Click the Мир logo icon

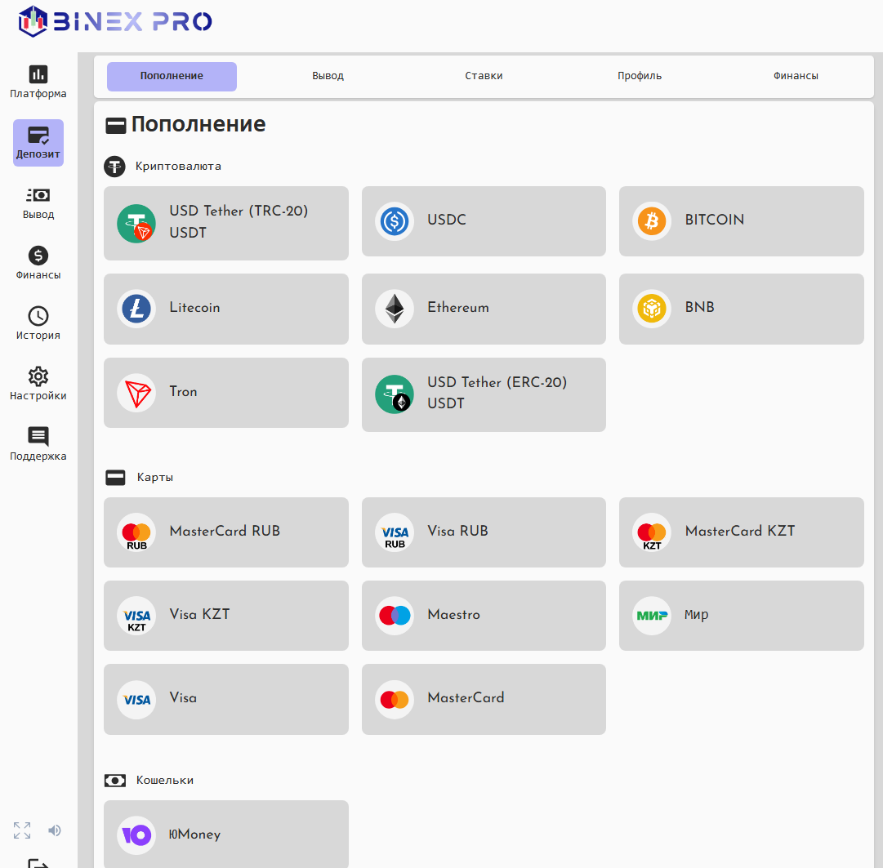pos(652,616)
